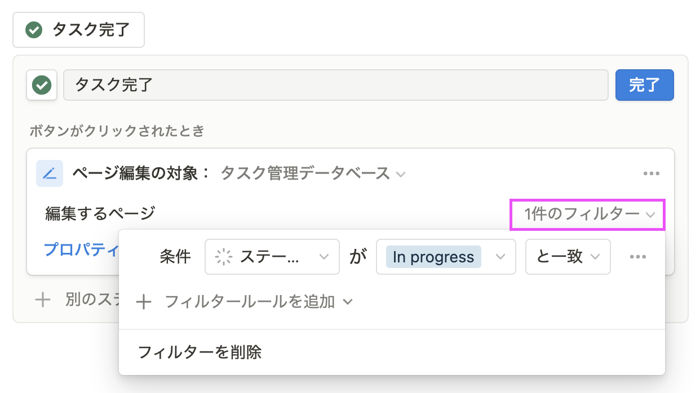This screenshot has height=393, width=700.
Task: Expand the 1件のフィルター dropdown
Action: [x=588, y=215]
